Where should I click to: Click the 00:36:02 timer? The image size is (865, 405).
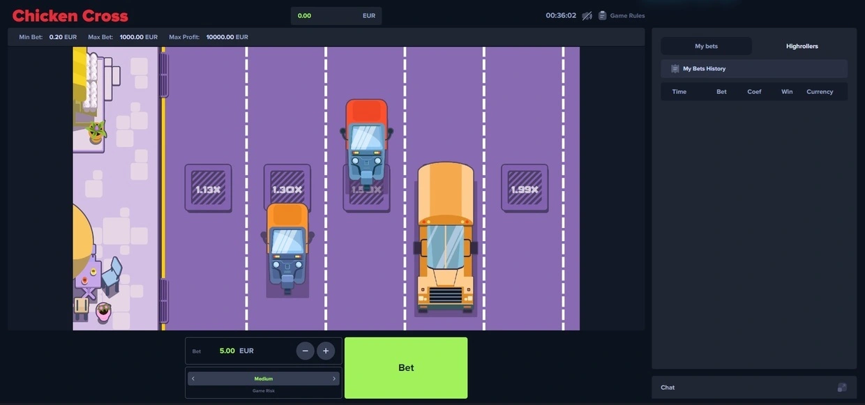click(561, 15)
